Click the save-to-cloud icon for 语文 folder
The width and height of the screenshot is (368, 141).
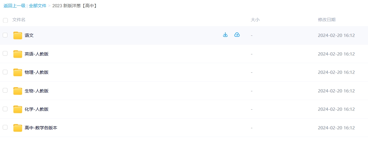(237, 35)
